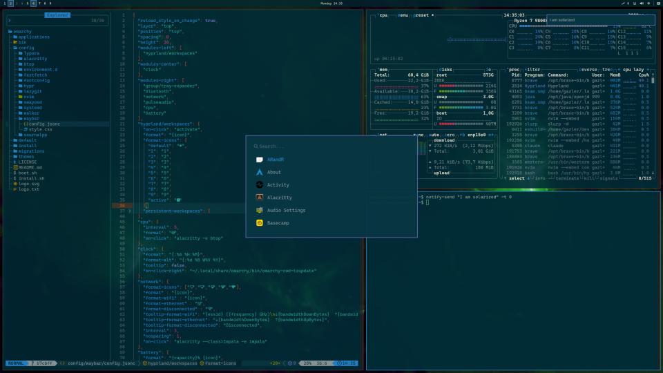The image size is (663, 373).
Task: Expand the Typora folder
Action: pyautogui.click(x=29, y=53)
